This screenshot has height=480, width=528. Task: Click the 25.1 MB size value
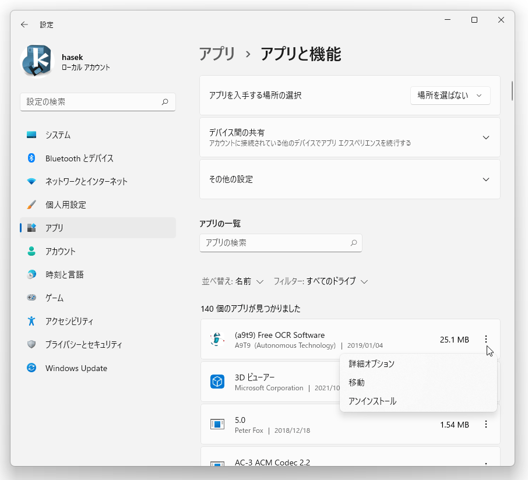pyautogui.click(x=454, y=340)
